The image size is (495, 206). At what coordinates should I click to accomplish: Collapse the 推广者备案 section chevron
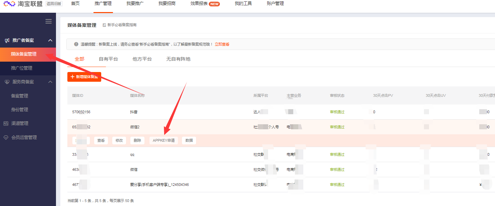[50, 41]
